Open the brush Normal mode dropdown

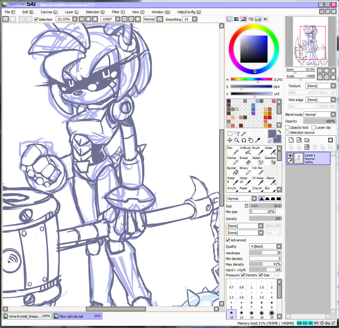click(x=254, y=199)
